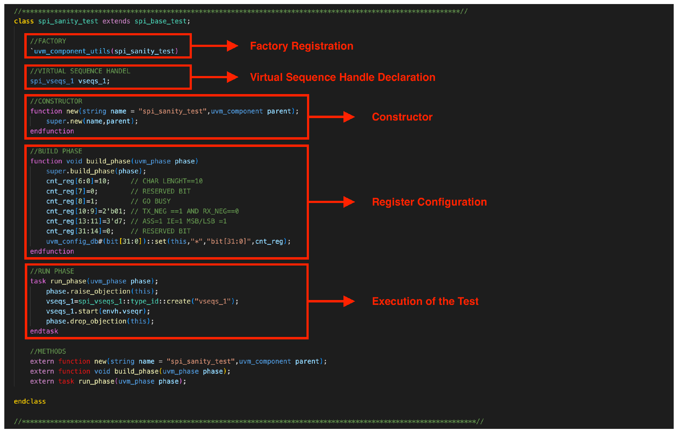This screenshot has width=678, height=434.
Task: Click the Virtual Sequence Handle Declaration label
Action: tap(342, 77)
